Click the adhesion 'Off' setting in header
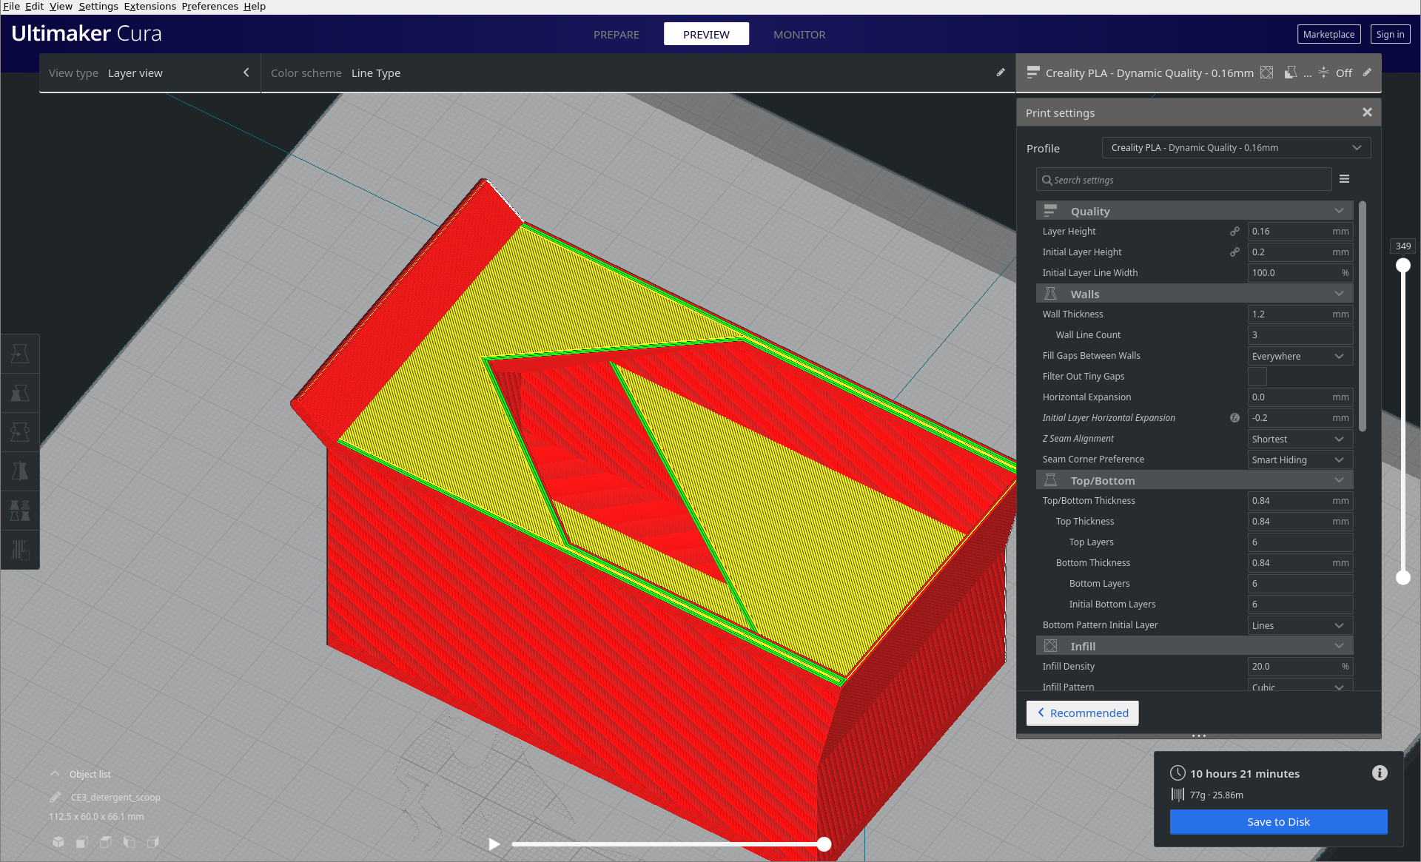Image resolution: width=1421 pixels, height=862 pixels. point(1343,73)
